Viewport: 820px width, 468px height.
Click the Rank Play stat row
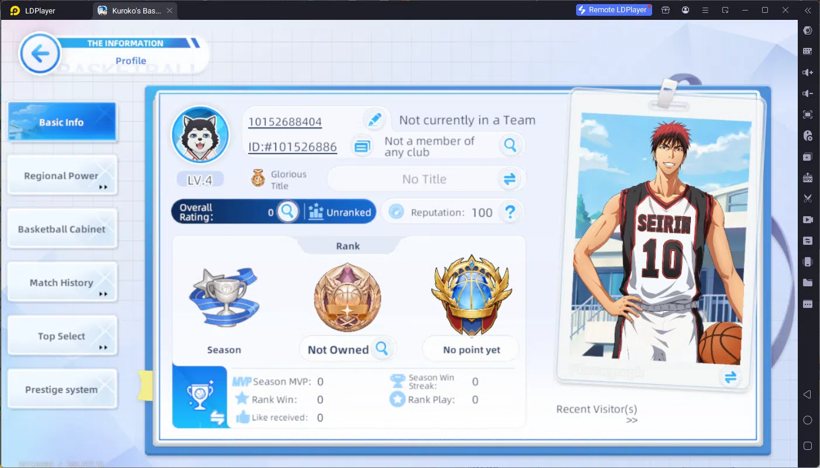435,400
